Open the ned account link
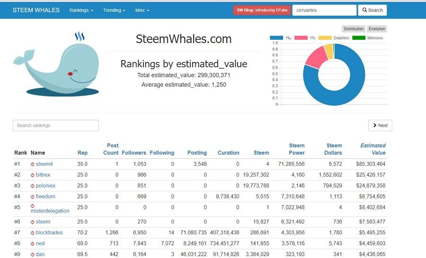 click(x=40, y=244)
